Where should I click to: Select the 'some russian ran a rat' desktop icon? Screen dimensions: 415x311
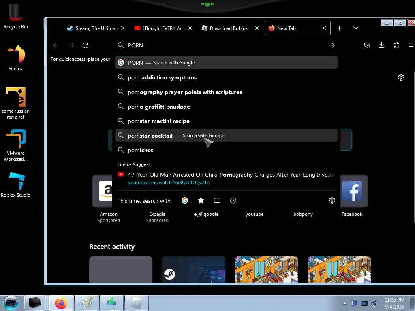point(16,103)
